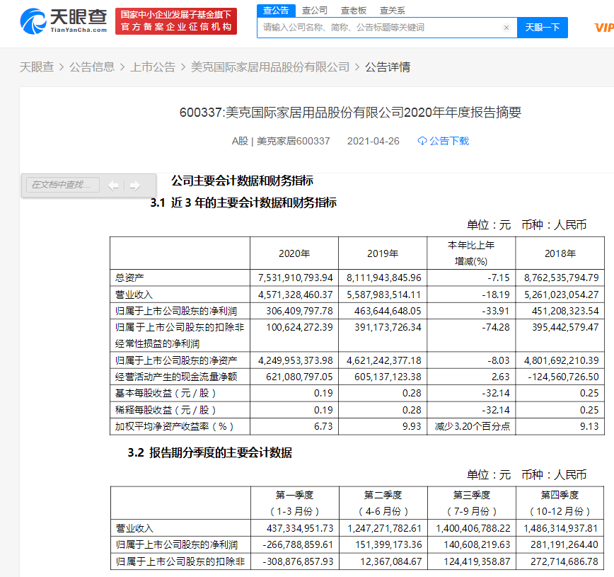Screen dimensions: 614x577
Task: Open the 天眼查 breadcrumb link
Action: click(36, 67)
